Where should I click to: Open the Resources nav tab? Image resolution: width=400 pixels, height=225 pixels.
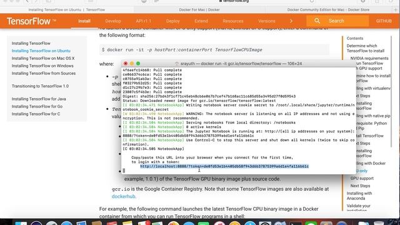233,21
